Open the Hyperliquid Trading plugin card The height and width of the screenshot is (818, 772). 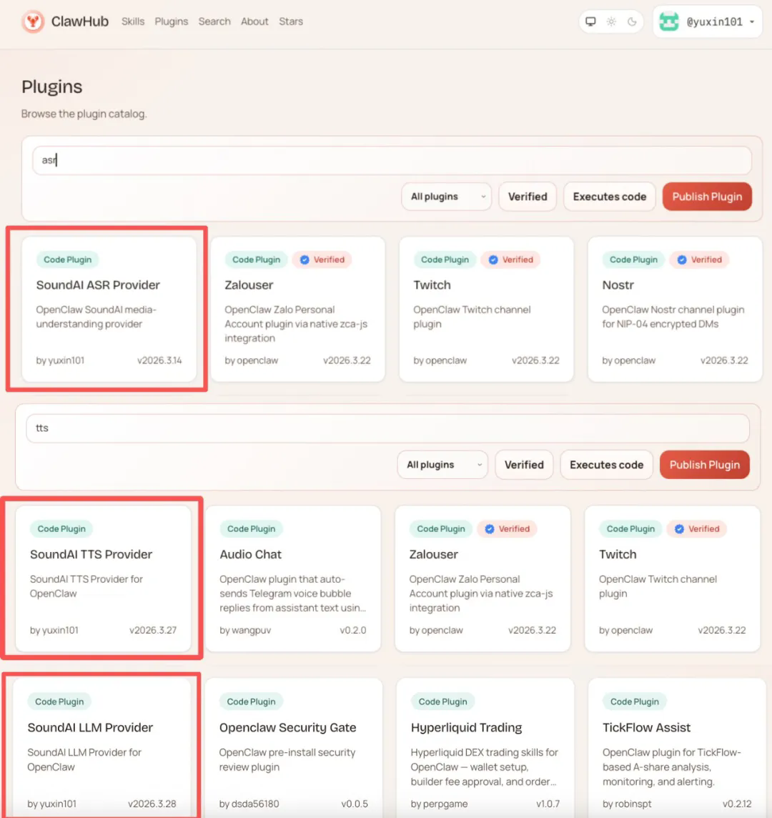point(485,747)
